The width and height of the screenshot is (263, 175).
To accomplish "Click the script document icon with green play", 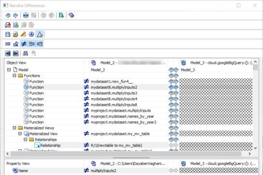I will point(15,25).
